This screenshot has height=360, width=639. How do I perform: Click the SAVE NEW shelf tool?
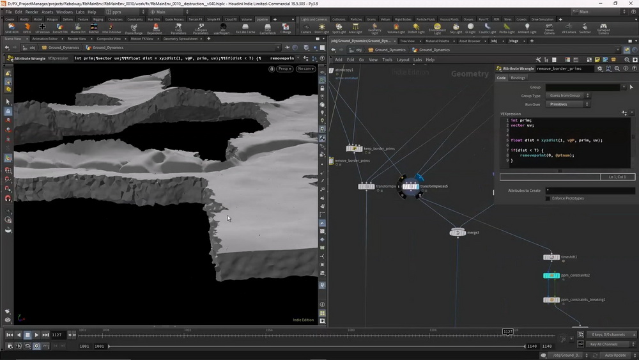[x=12, y=28]
